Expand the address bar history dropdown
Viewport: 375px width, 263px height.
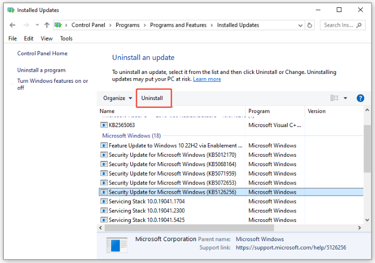tap(300, 26)
